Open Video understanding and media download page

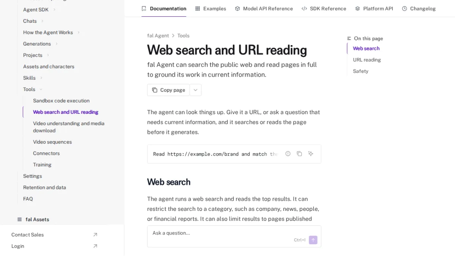69,127
